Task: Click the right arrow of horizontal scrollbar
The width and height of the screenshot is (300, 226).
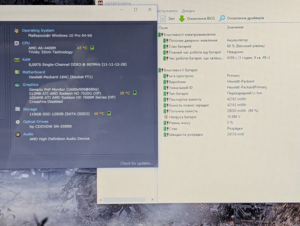Action: [152, 199]
